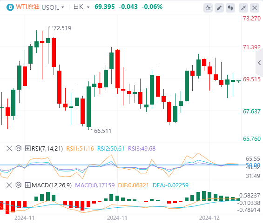This screenshot has height=224, width=263.
Task: Close the chart with X button
Action: (x=255, y=8)
